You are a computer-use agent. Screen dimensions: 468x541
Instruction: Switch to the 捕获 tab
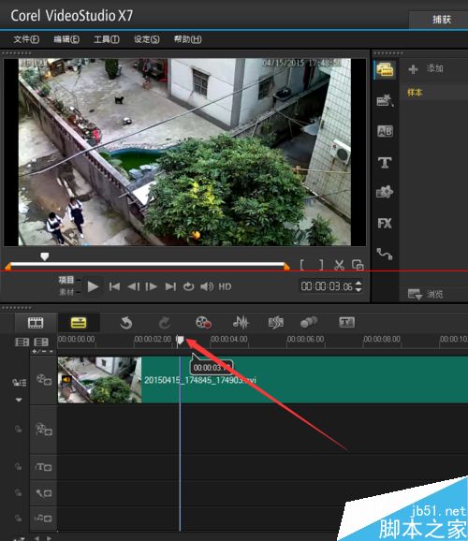pos(442,20)
